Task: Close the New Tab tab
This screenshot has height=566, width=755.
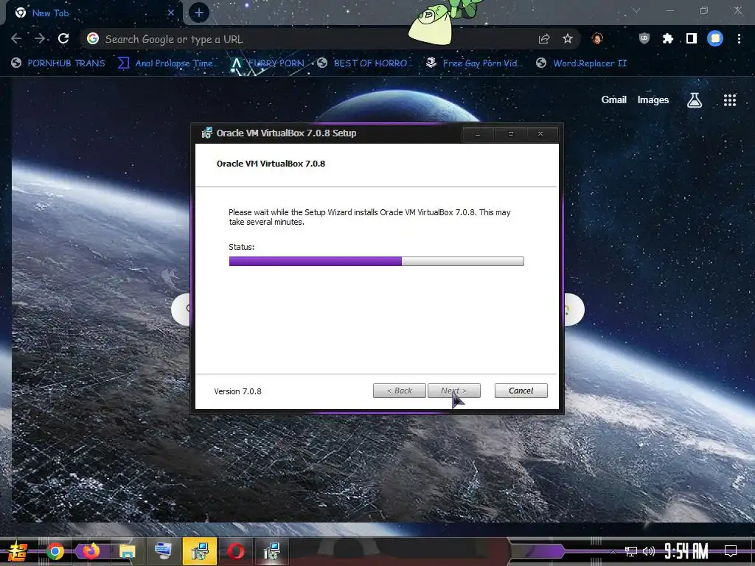Action: click(x=171, y=13)
